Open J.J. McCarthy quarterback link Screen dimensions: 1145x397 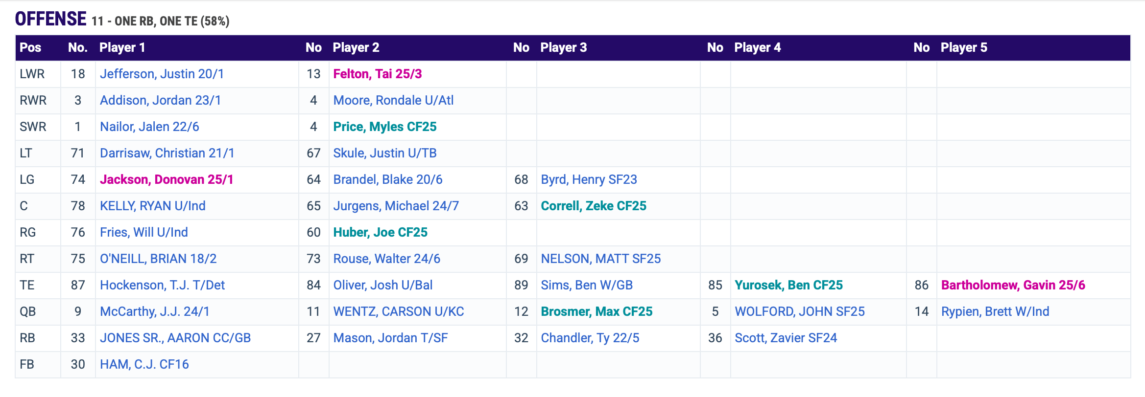[154, 311]
